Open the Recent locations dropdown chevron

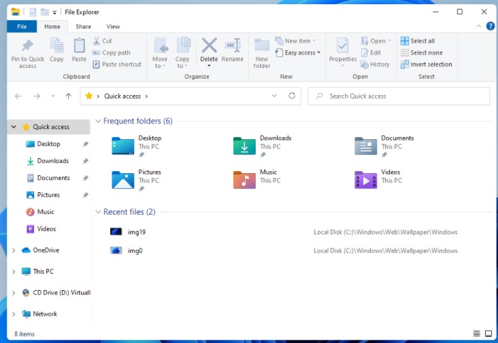click(x=52, y=96)
